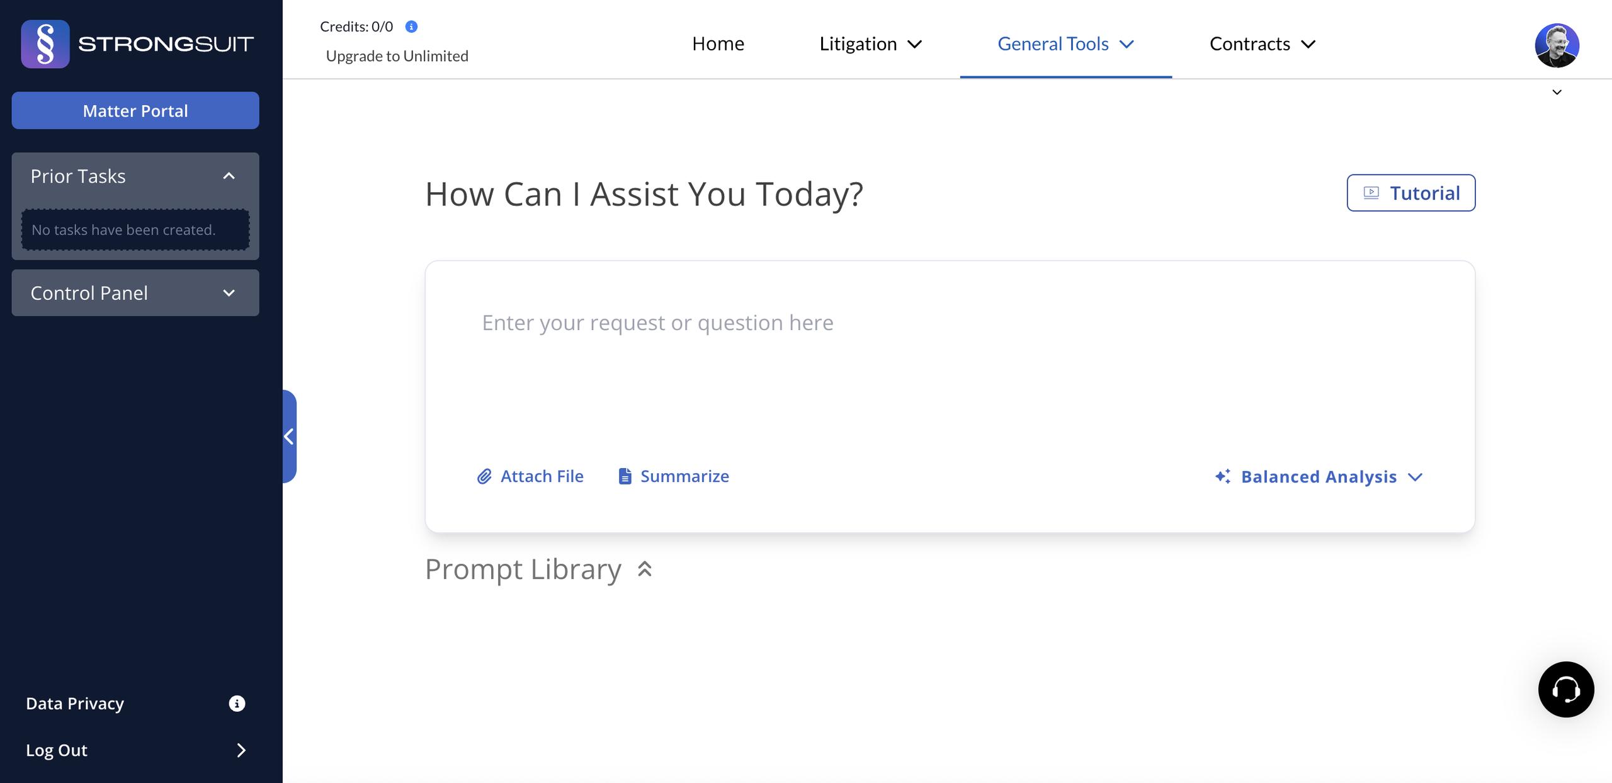Open the user profile avatar
The height and width of the screenshot is (783, 1612).
click(1557, 45)
